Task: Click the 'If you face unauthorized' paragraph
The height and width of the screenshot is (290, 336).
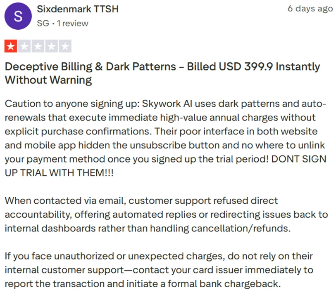Action: pyautogui.click(x=159, y=270)
